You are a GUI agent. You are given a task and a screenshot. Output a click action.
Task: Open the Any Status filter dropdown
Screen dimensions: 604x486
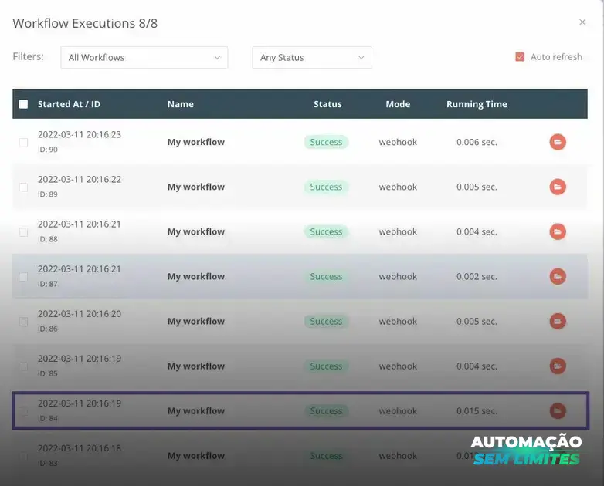312,57
